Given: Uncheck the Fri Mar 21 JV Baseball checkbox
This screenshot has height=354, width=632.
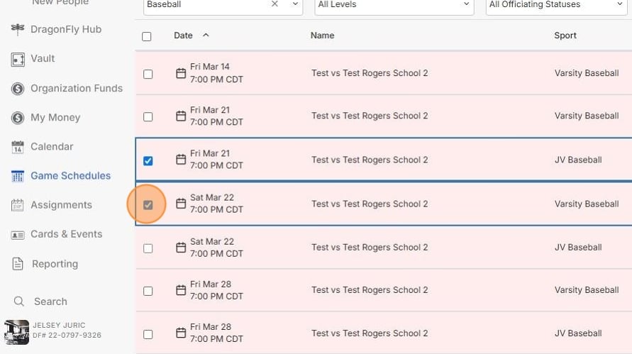Looking at the screenshot, I should 148,161.
